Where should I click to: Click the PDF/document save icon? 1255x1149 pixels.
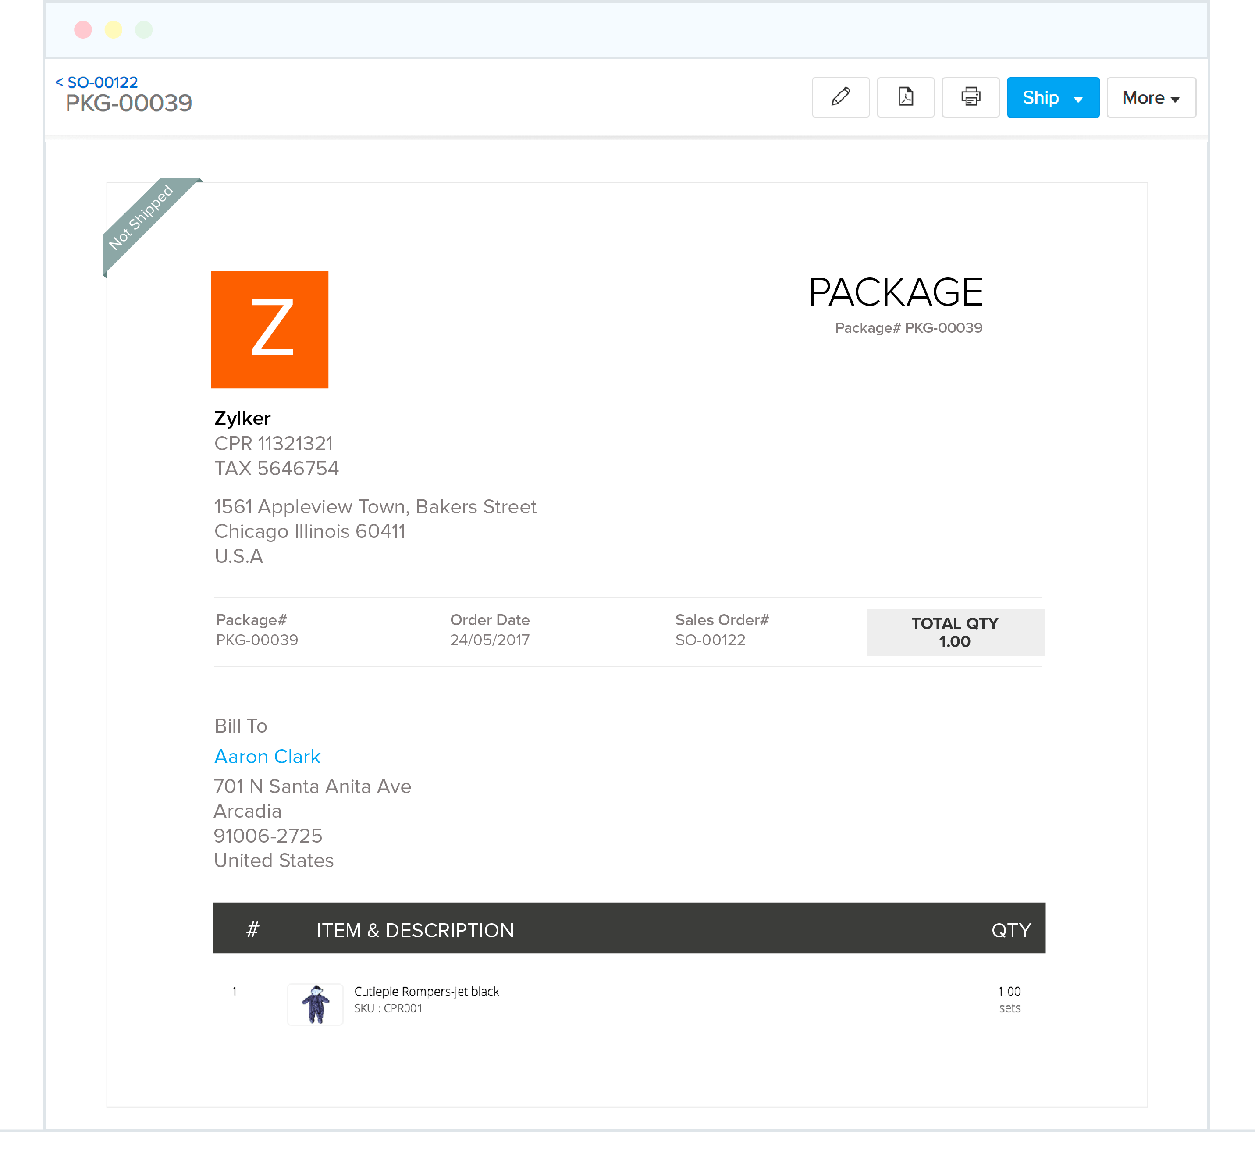[905, 97]
